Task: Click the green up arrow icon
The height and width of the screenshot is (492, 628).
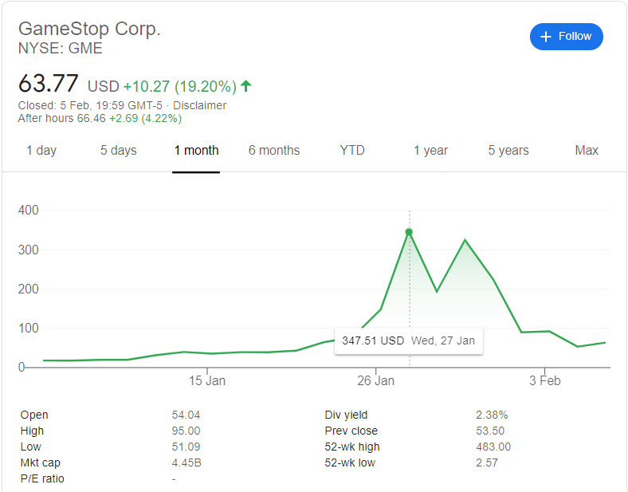Action: 246,85
